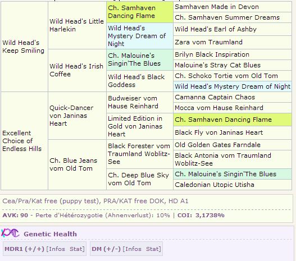
Task: Open MDR1 Infos link
Action: 57,249
